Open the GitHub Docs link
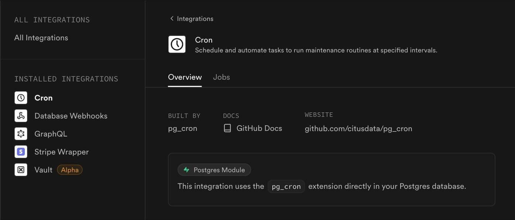515x220 pixels. coord(259,128)
